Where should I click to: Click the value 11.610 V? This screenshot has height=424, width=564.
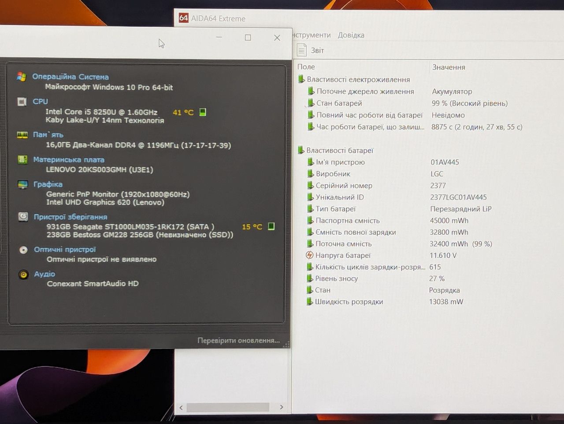tap(443, 255)
